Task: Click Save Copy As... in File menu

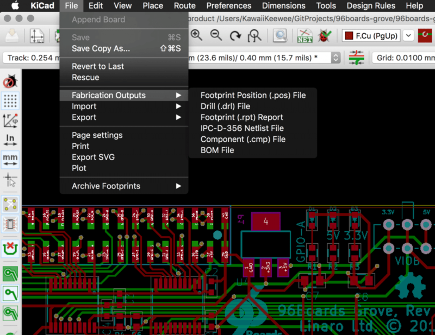Action: [101, 48]
